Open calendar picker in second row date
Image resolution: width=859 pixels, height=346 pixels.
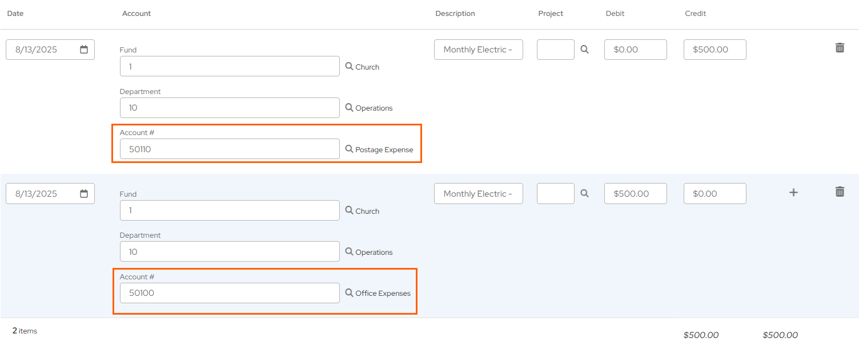(84, 194)
